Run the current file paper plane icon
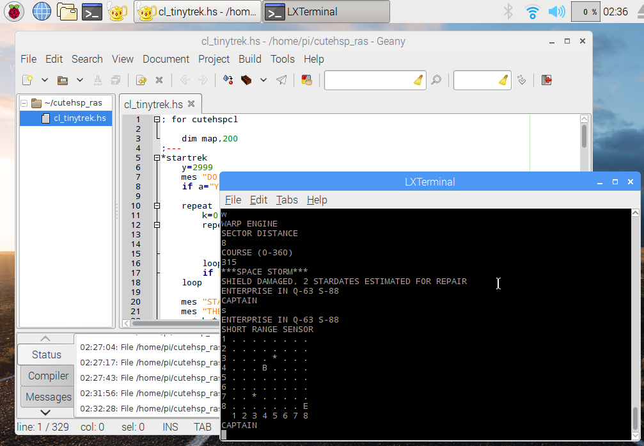The image size is (644, 446). tap(281, 80)
